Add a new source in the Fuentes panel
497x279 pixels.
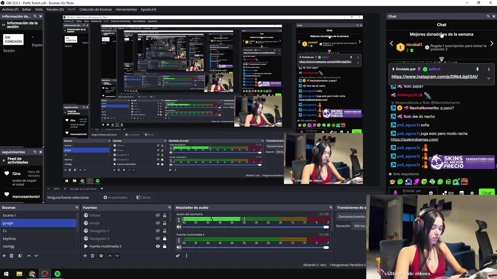[85, 256]
